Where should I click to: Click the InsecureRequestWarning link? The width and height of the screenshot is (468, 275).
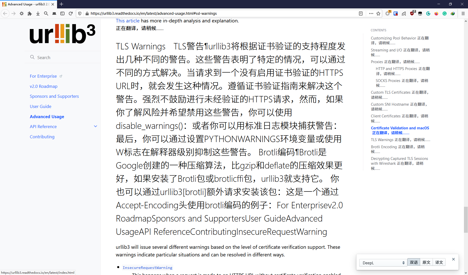click(148, 267)
